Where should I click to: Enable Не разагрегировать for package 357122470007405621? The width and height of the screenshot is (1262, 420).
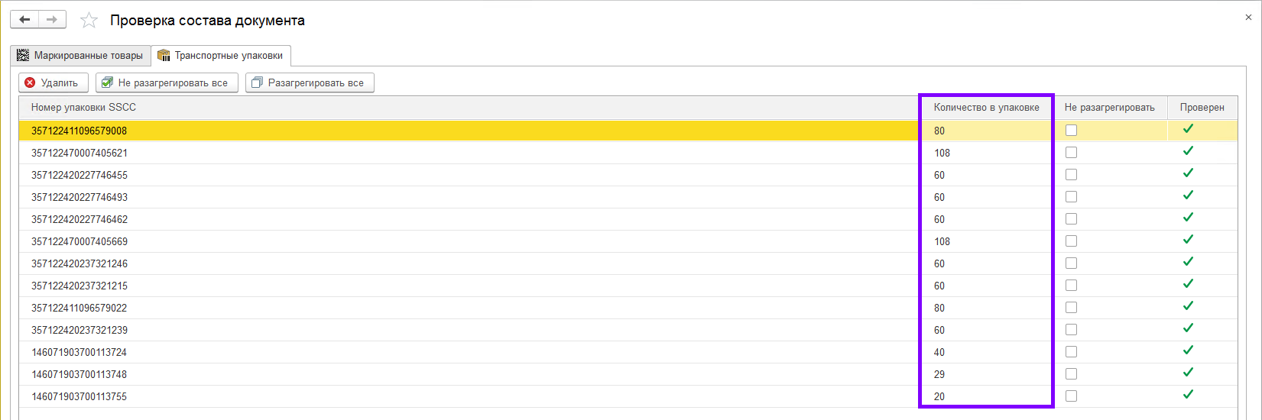click(1071, 153)
